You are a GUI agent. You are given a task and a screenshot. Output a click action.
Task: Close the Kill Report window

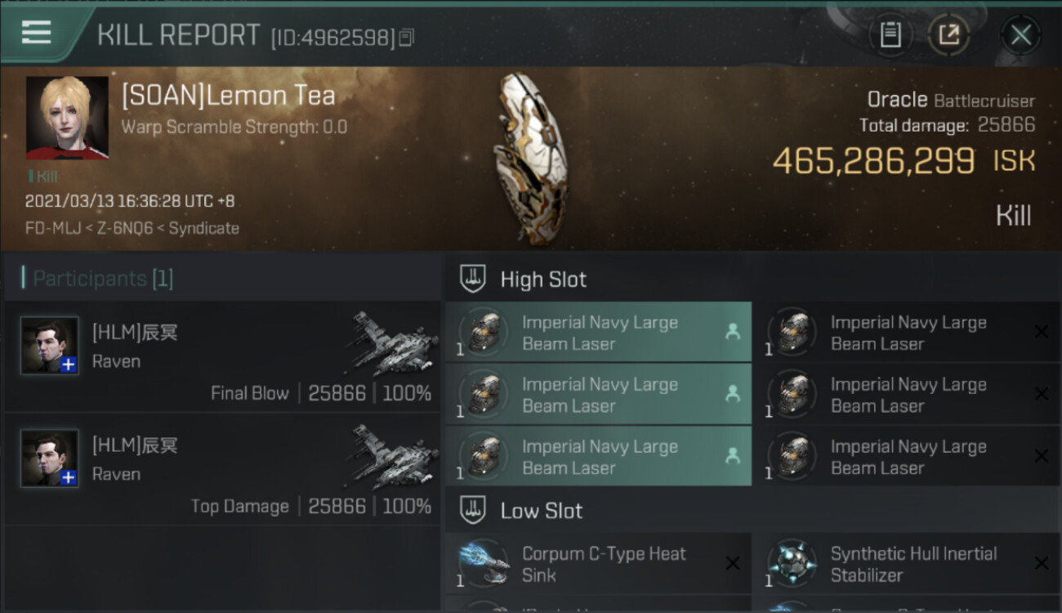tap(1020, 35)
